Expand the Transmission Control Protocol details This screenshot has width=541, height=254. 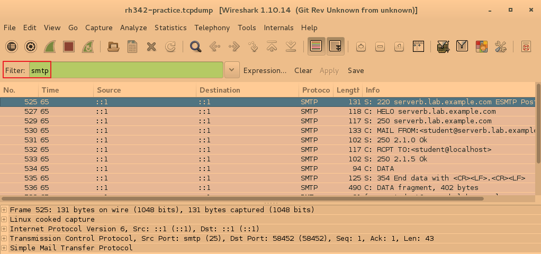tap(5, 239)
